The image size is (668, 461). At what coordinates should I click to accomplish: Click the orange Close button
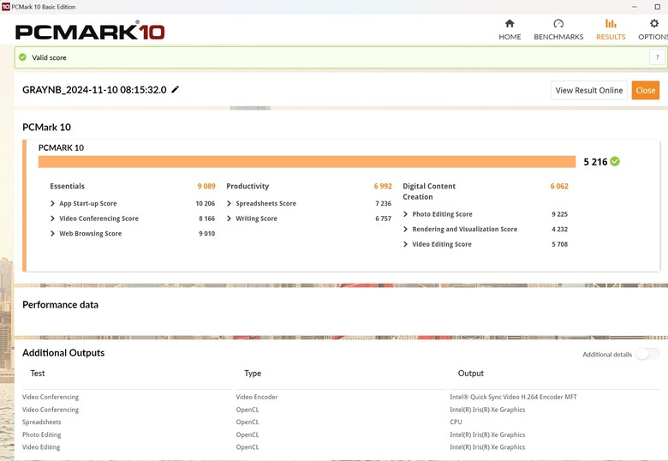tap(646, 90)
